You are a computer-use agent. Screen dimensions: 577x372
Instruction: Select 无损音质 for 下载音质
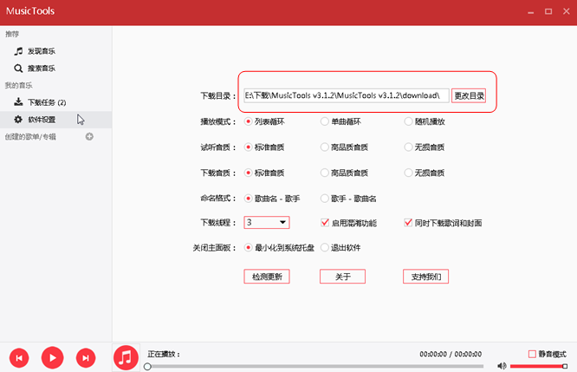408,173
